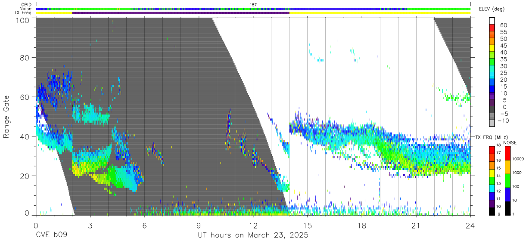The height and width of the screenshot is (244, 529).
Task: Pick the white top swatch of elevation colorbar
Action: pyautogui.click(x=492, y=21)
